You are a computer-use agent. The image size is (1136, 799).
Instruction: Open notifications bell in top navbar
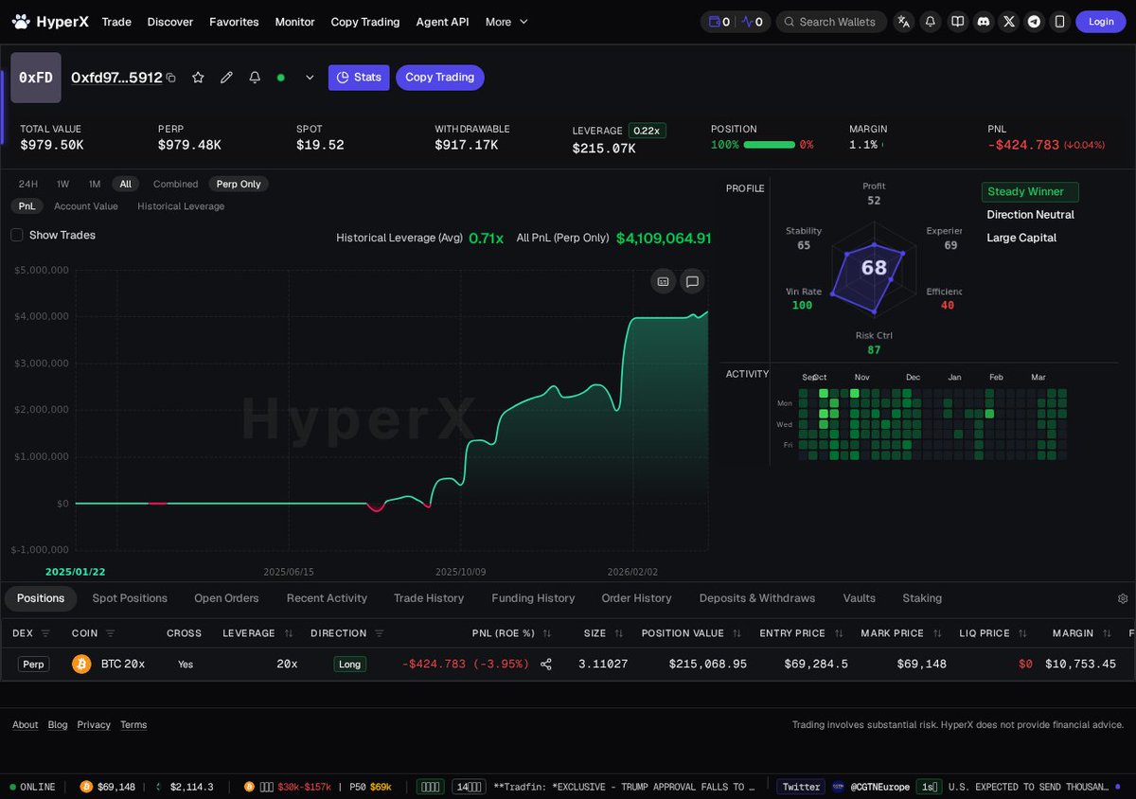pos(931,22)
